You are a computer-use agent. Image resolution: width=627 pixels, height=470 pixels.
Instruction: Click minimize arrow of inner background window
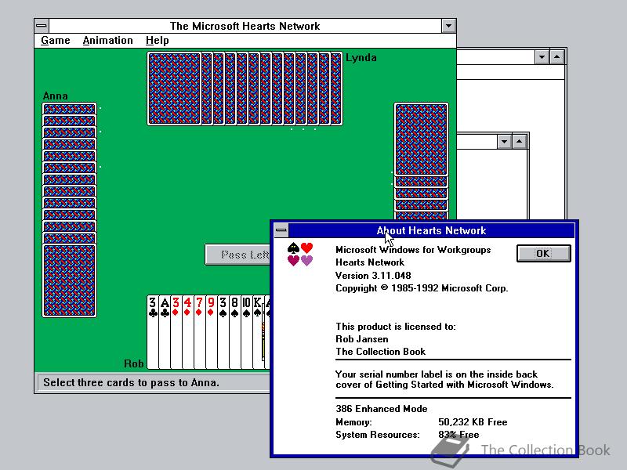pyautogui.click(x=504, y=142)
